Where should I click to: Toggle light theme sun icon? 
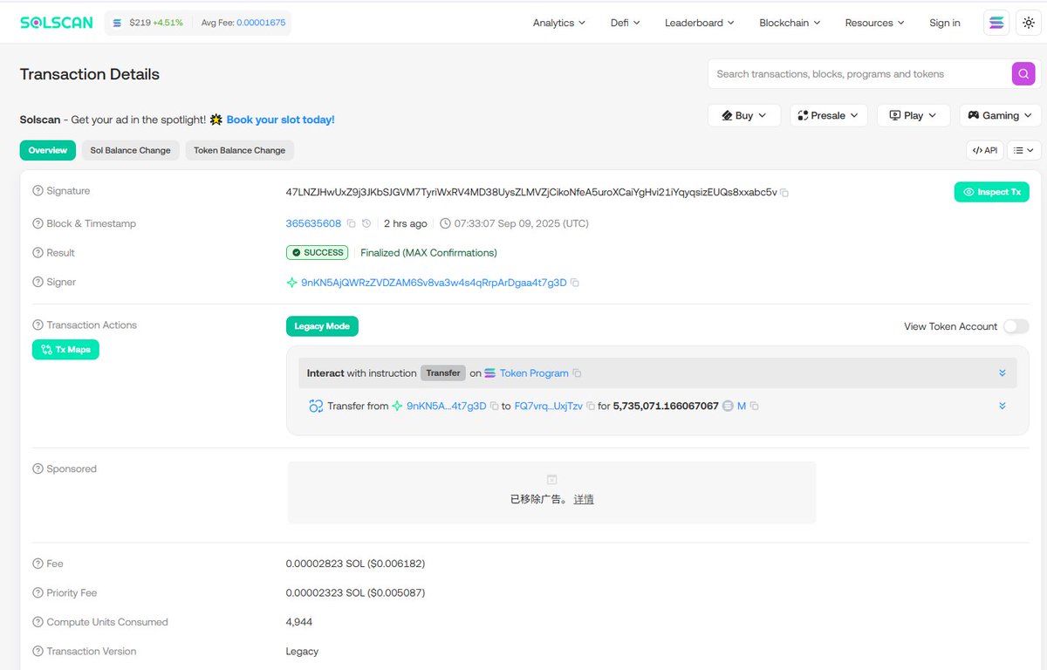[x=1028, y=23]
